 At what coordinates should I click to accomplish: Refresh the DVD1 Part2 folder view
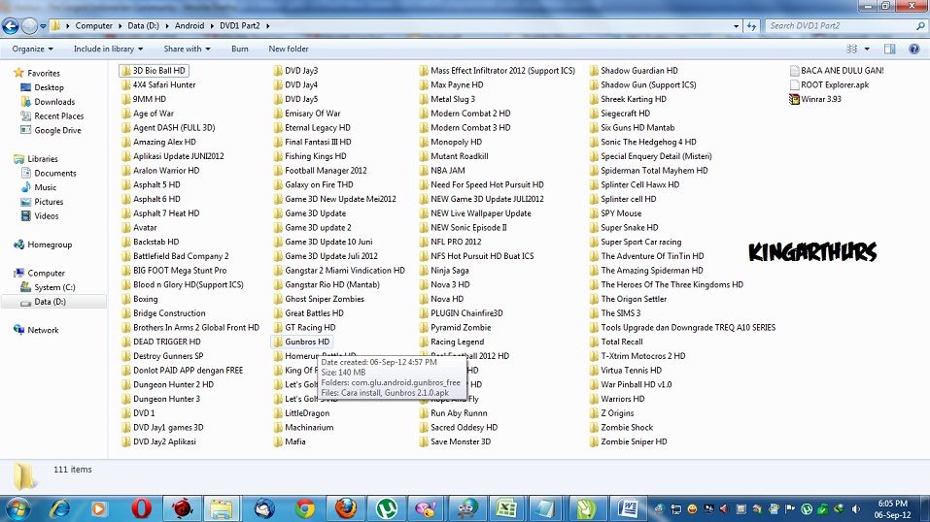(x=751, y=26)
